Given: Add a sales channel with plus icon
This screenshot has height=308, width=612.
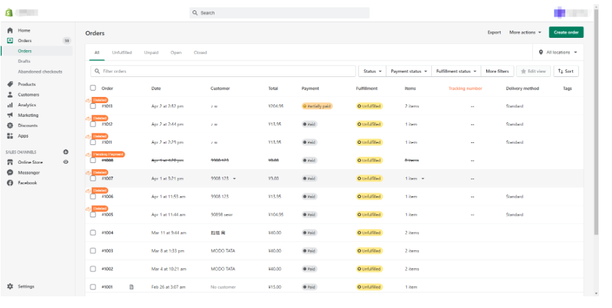Looking at the screenshot, I should click(x=66, y=151).
